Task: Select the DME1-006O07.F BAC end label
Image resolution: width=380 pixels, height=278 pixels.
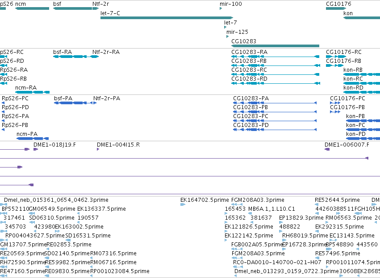Action: (347, 145)
